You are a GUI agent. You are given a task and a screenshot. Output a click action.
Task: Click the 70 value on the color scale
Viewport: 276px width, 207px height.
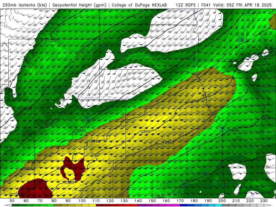click(40, 201)
